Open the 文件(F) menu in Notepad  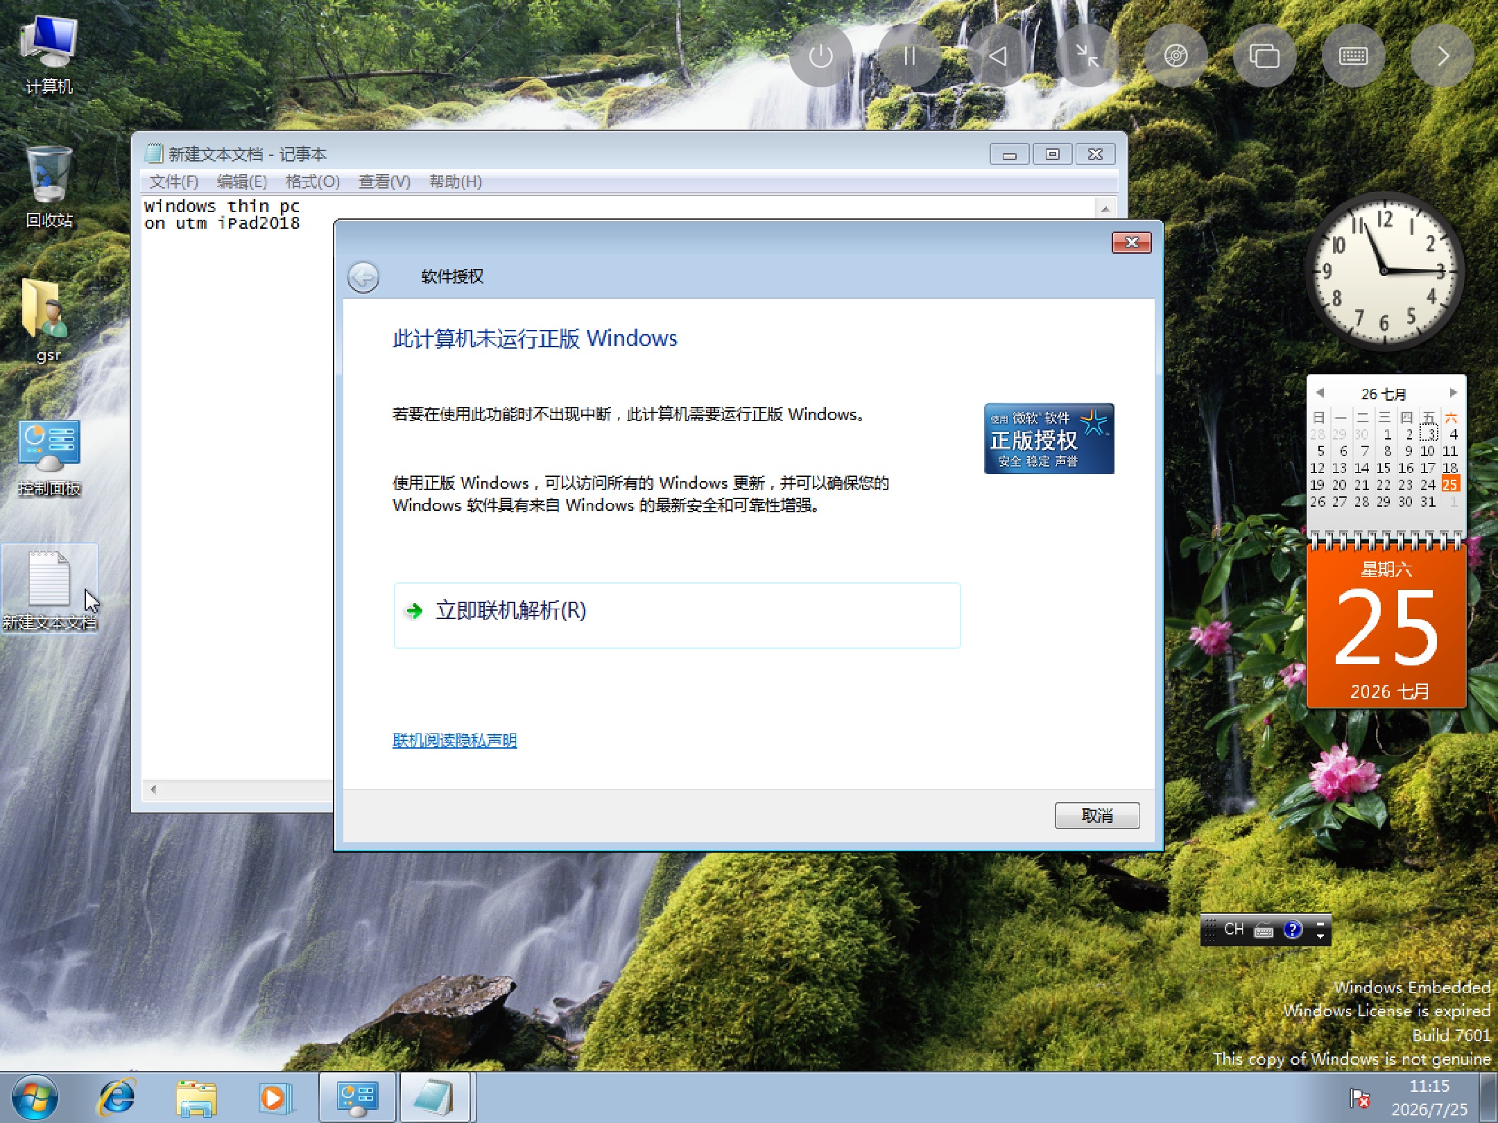pos(174,182)
